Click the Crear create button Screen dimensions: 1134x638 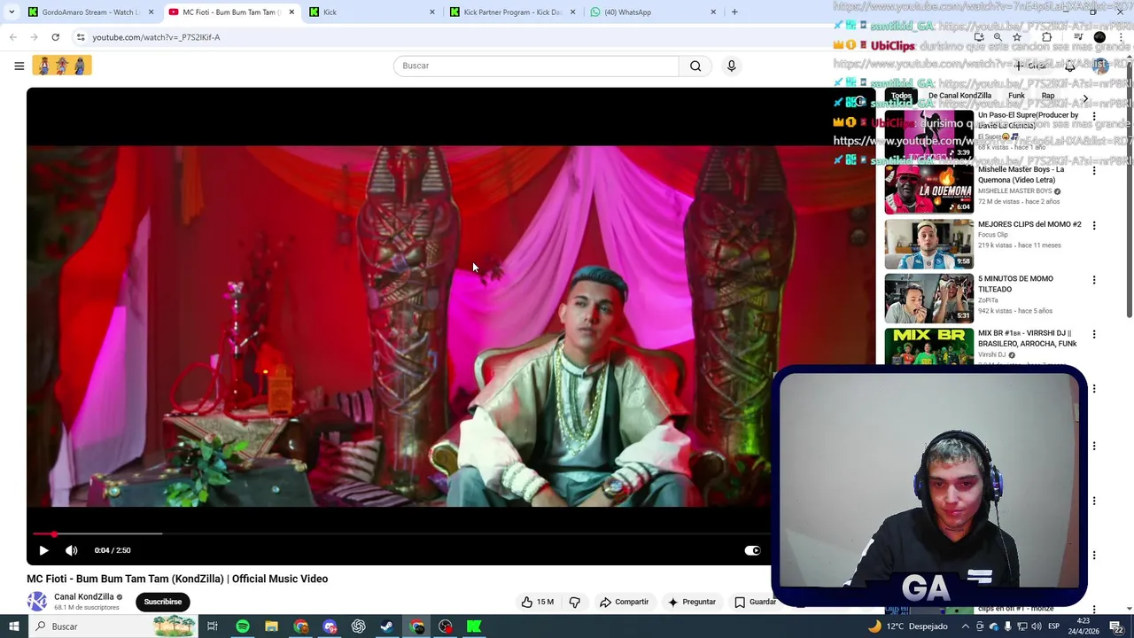[x=1030, y=66]
